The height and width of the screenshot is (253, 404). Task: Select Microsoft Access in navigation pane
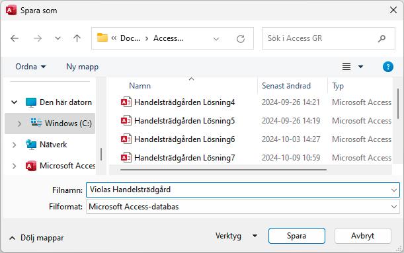tap(61, 166)
